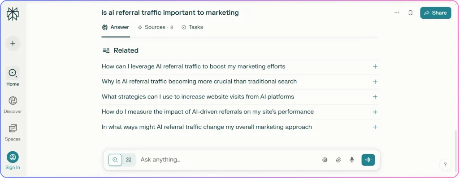
Task: Expand 'Why is AI referral traffic becoming' plus
Action: pyautogui.click(x=375, y=82)
